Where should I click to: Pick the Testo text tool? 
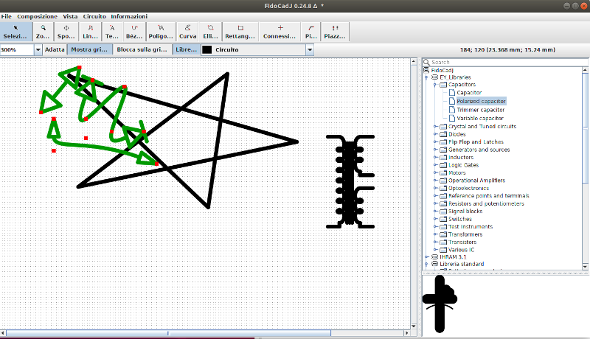coord(112,31)
